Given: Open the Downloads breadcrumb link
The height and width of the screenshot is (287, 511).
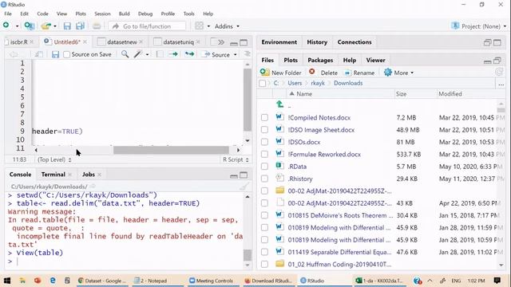Looking at the screenshot, I should [x=348, y=83].
